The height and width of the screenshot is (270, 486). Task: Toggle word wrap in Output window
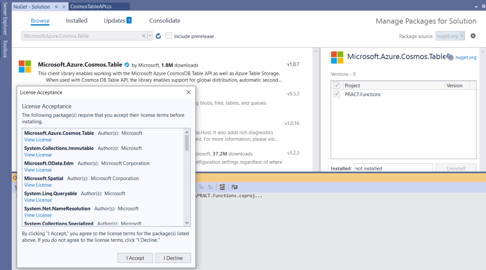pos(234,187)
